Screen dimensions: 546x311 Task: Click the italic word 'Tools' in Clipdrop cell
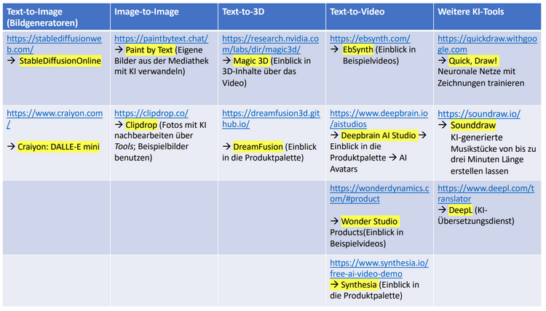pyautogui.click(x=124, y=146)
